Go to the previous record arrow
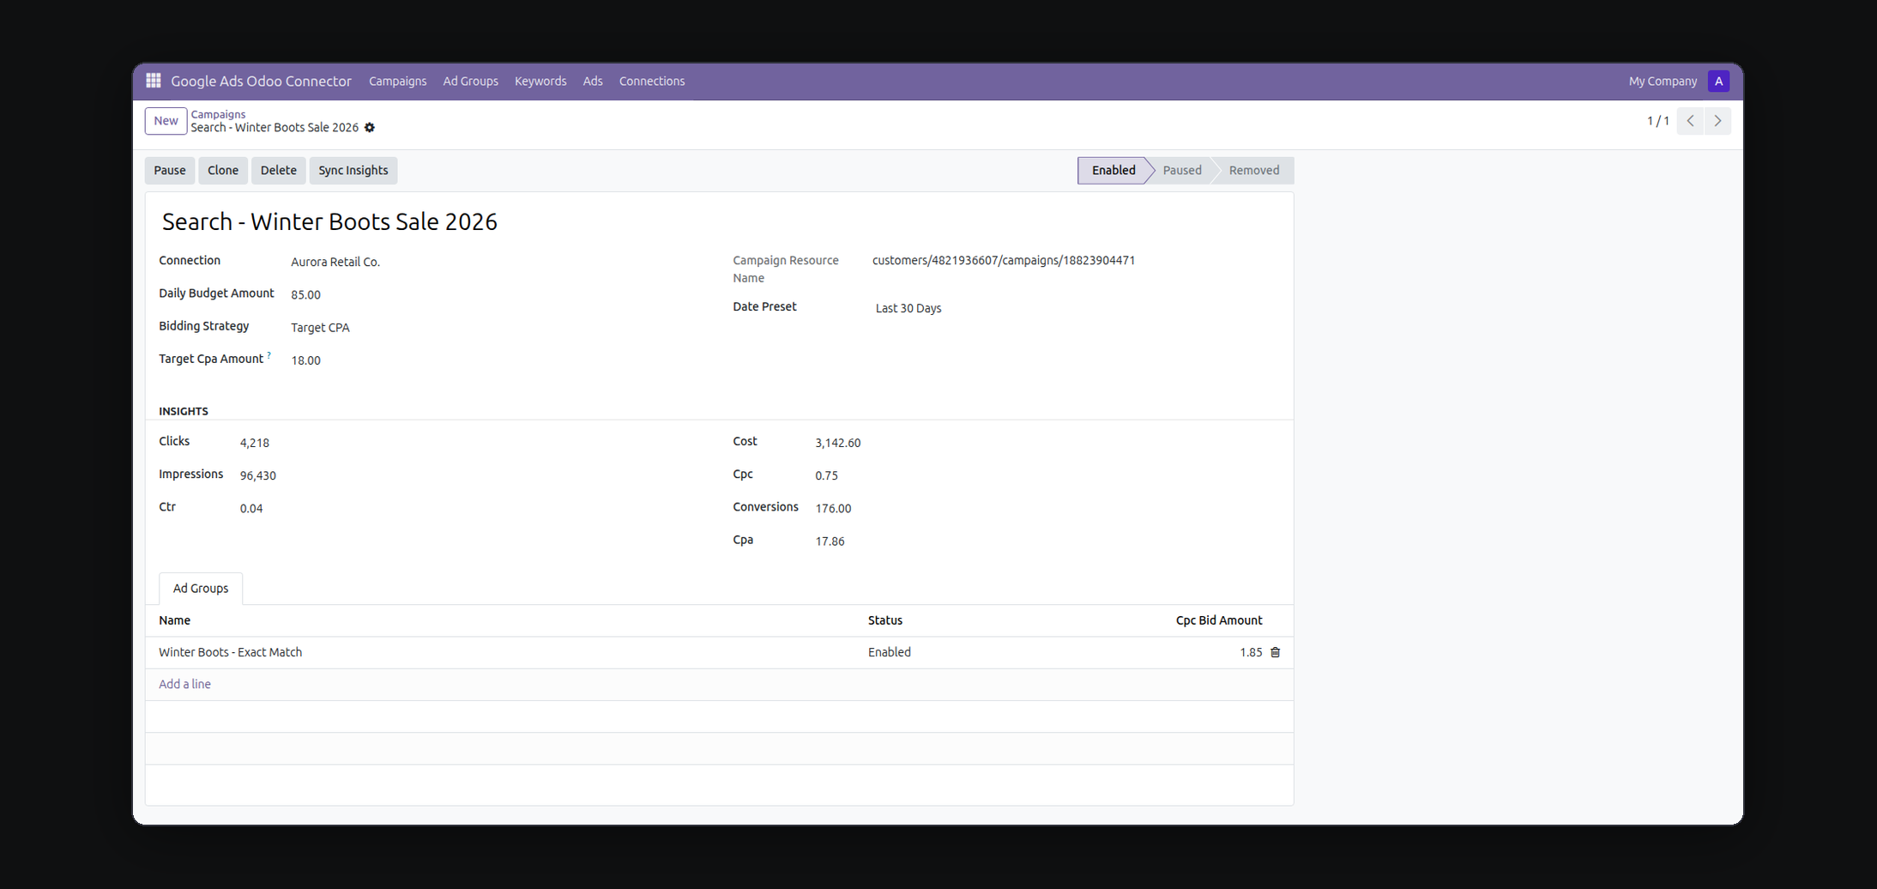The image size is (1877, 889). click(x=1690, y=121)
